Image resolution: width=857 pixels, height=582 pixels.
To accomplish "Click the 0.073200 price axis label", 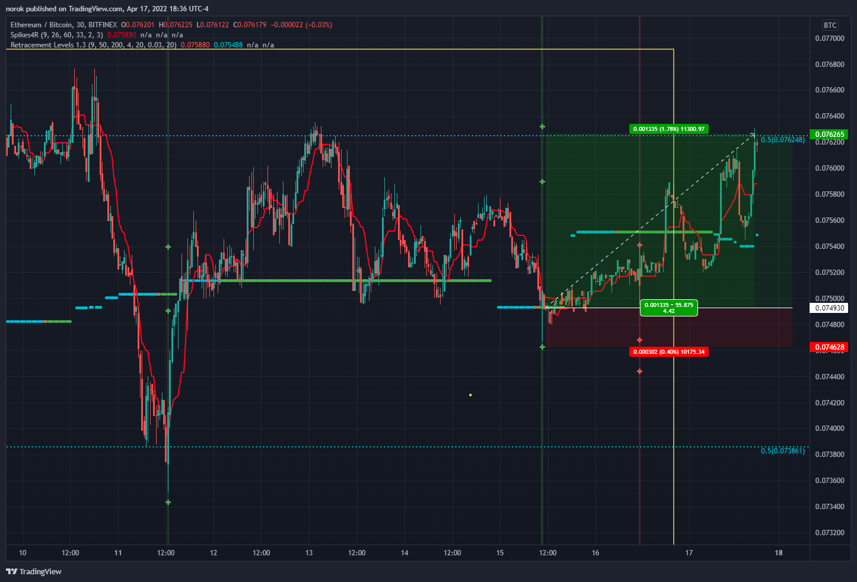I will [829, 533].
